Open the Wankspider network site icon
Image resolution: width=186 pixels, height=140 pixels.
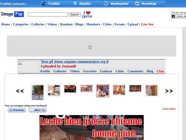[x=106, y=4]
